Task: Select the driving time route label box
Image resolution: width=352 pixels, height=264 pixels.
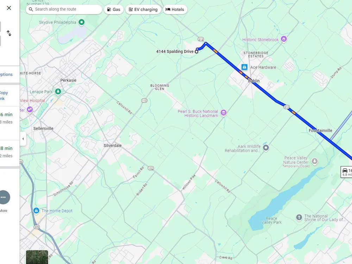Action: coord(346,172)
